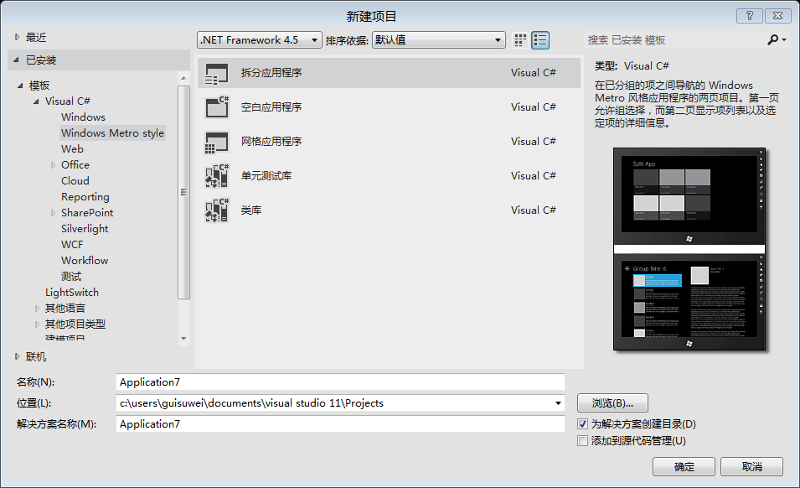Select the Cloud template category
This screenshot has height=488, width=800.
click(75, 181)
